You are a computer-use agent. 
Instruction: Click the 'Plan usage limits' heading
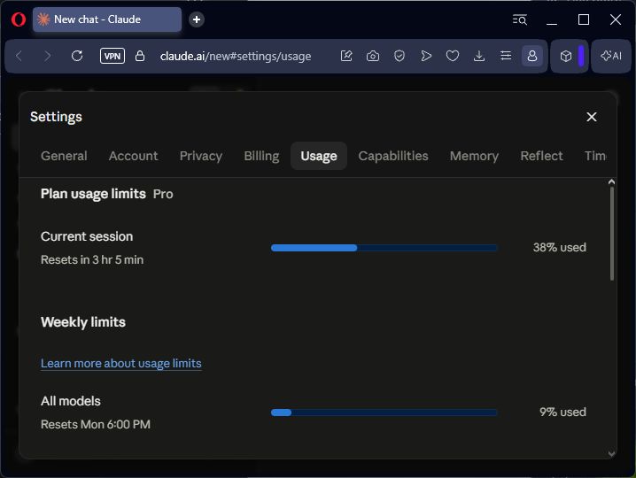93,194
